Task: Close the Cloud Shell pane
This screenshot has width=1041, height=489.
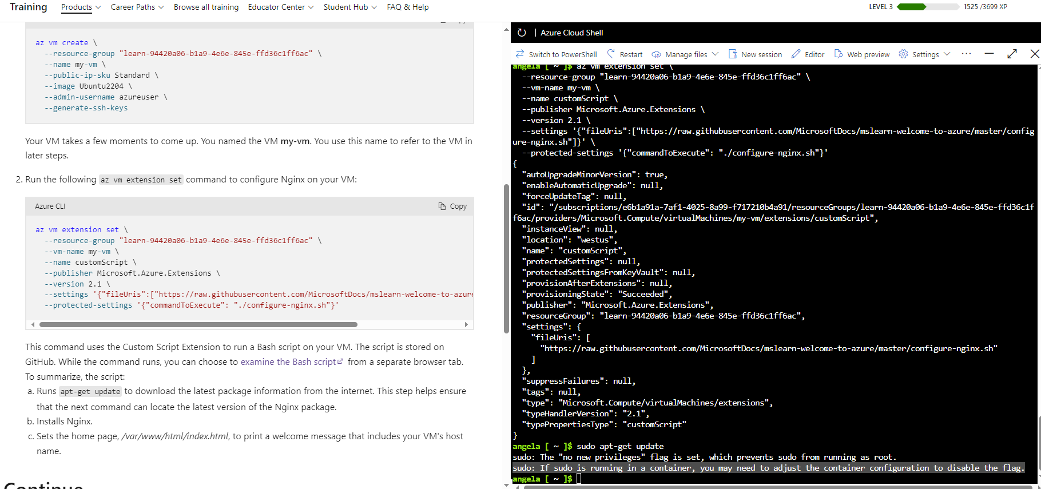Action: [1035, 54]
